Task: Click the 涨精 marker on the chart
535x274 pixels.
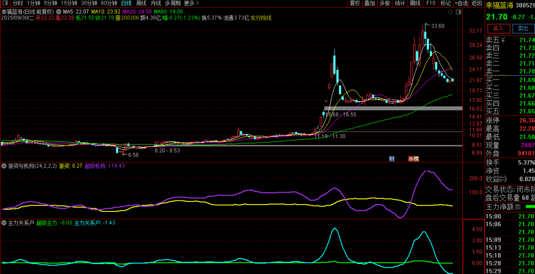Action: coord(413,158)
